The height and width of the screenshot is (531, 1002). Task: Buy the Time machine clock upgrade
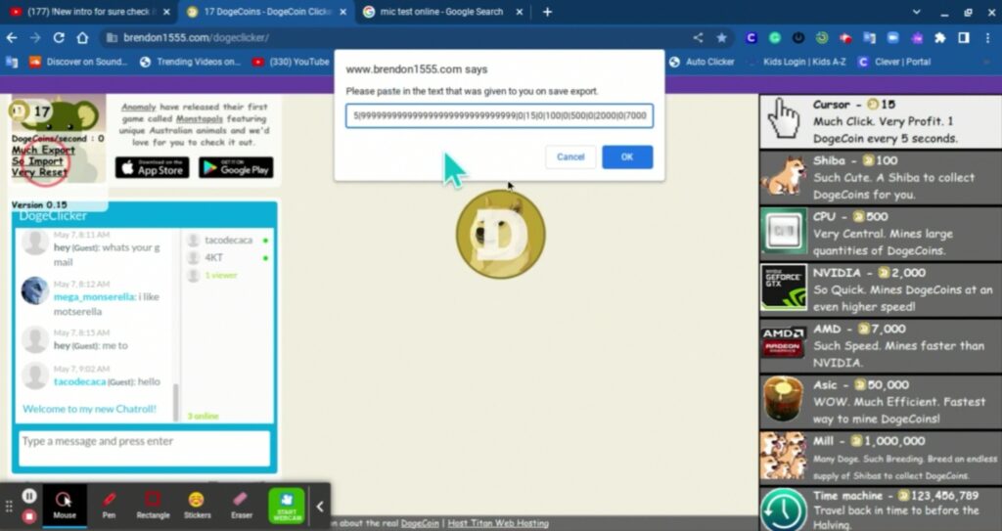[784, 509]
